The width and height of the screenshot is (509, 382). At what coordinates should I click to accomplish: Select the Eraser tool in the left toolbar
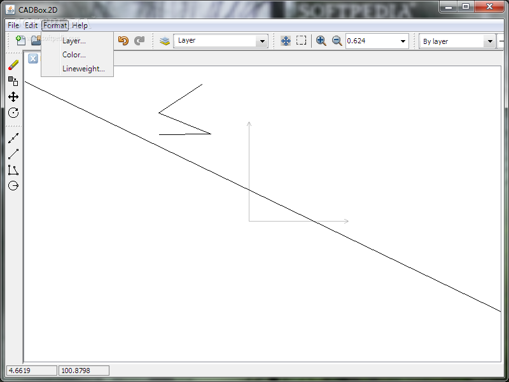13,65
